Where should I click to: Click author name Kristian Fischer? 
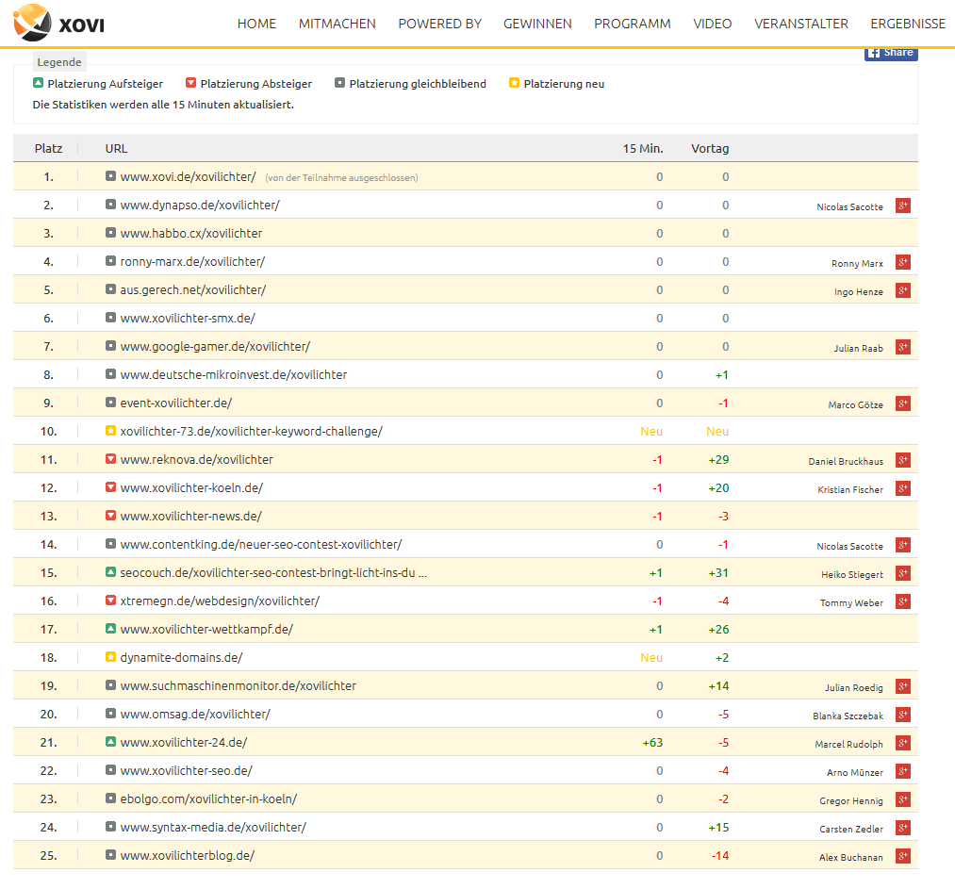(850, 489)
